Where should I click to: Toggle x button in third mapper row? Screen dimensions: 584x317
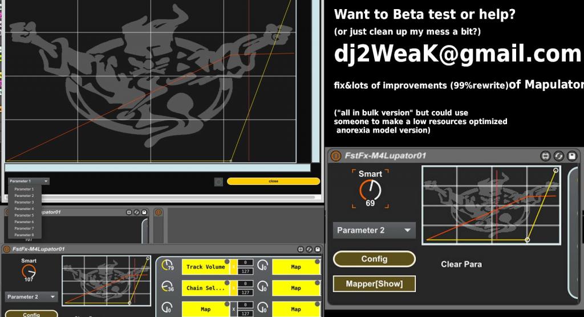[234, 309]
